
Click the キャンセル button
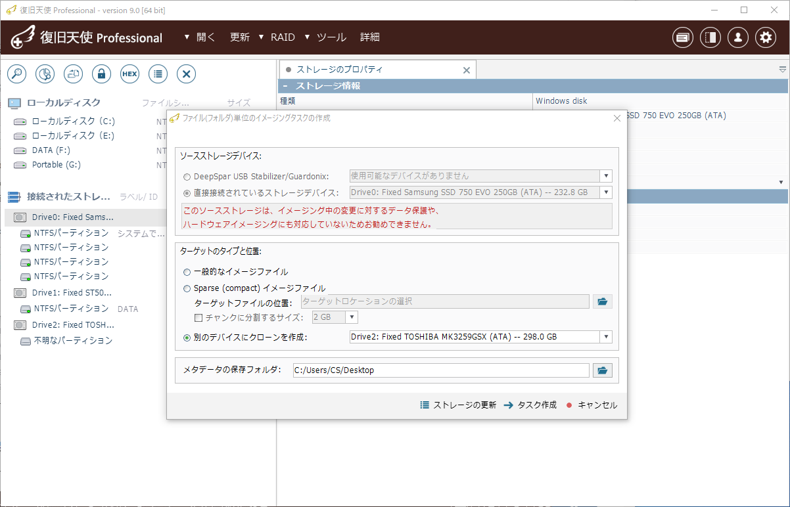pos(592,405)
